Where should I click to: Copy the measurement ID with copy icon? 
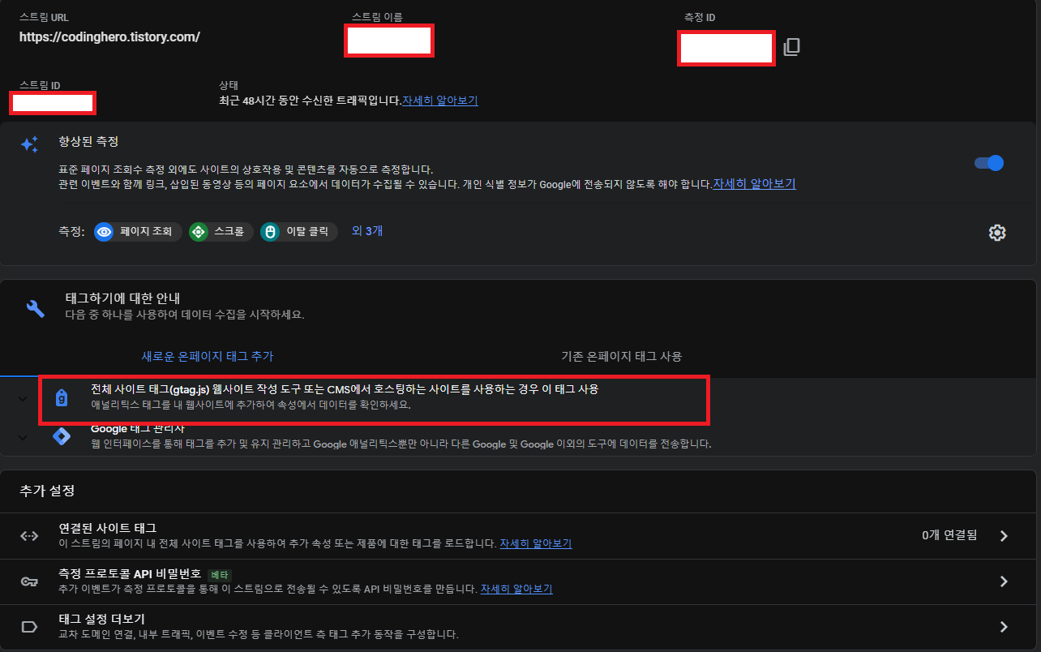pyautogui.click(x=792, y=47)
